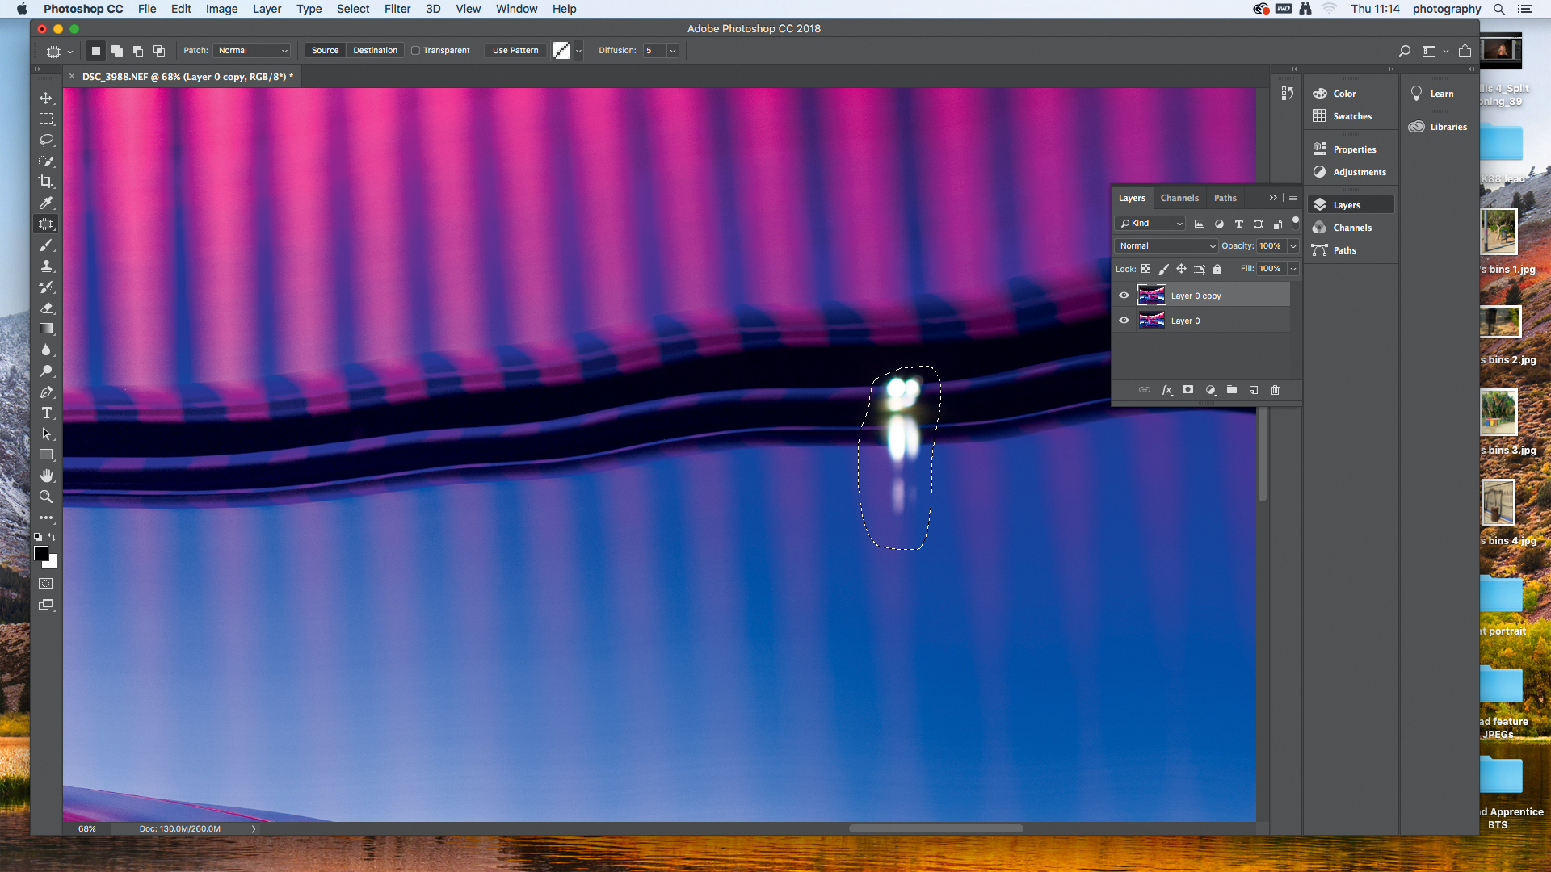
Task: Select the Clone Stamp tool
Action: coord(46,266)
